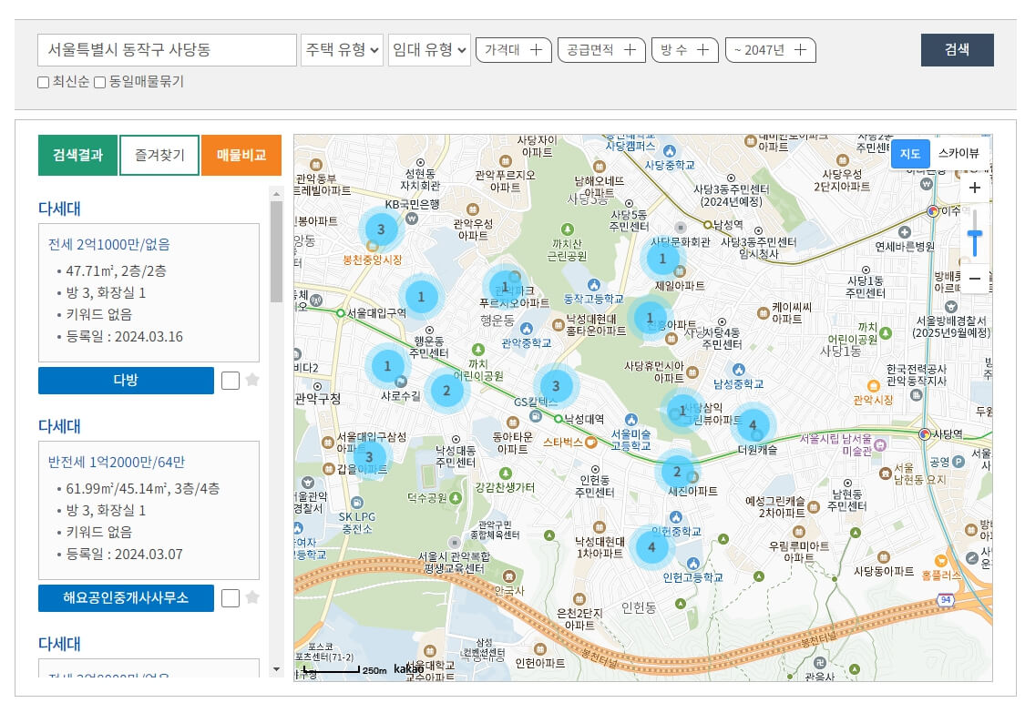Click the 검색 search button
Image resolution: width=1025 pixels, height=713 pixels.
pyautogui.click(x=957, y=50)
